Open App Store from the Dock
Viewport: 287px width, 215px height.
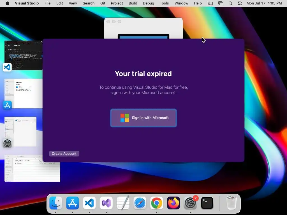73,203
